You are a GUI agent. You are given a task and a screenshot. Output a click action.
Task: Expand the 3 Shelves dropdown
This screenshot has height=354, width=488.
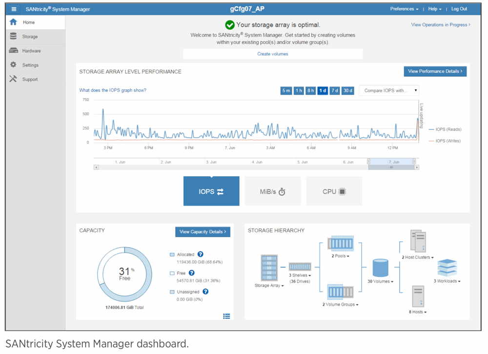[x=300, y=275]
